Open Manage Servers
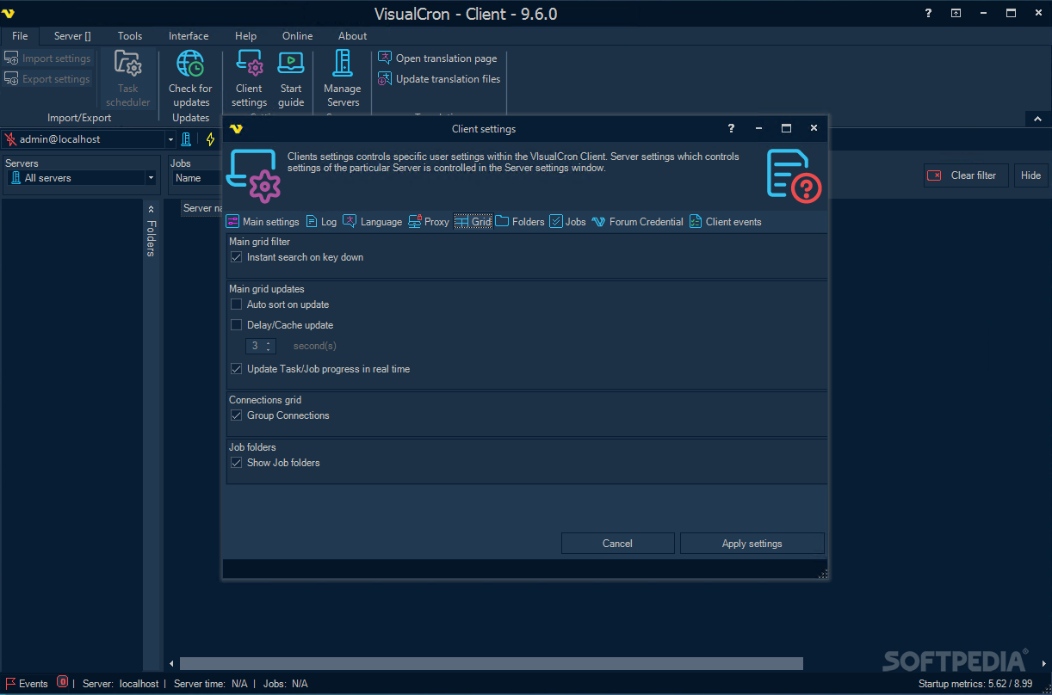 point(343,79)
